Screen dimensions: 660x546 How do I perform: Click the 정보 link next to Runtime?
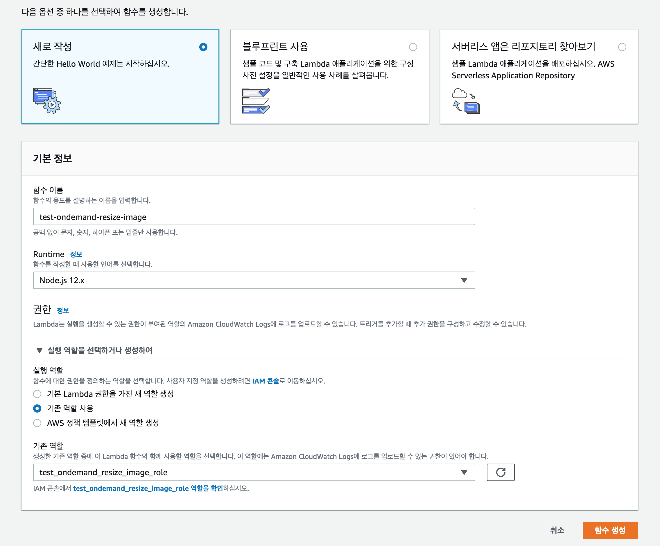click(76, 254)
